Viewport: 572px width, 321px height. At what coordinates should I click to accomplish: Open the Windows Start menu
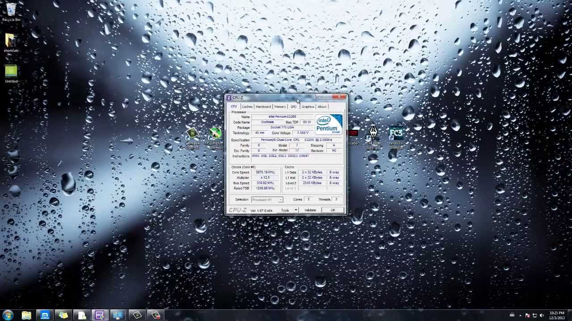[x=8, y=316]
